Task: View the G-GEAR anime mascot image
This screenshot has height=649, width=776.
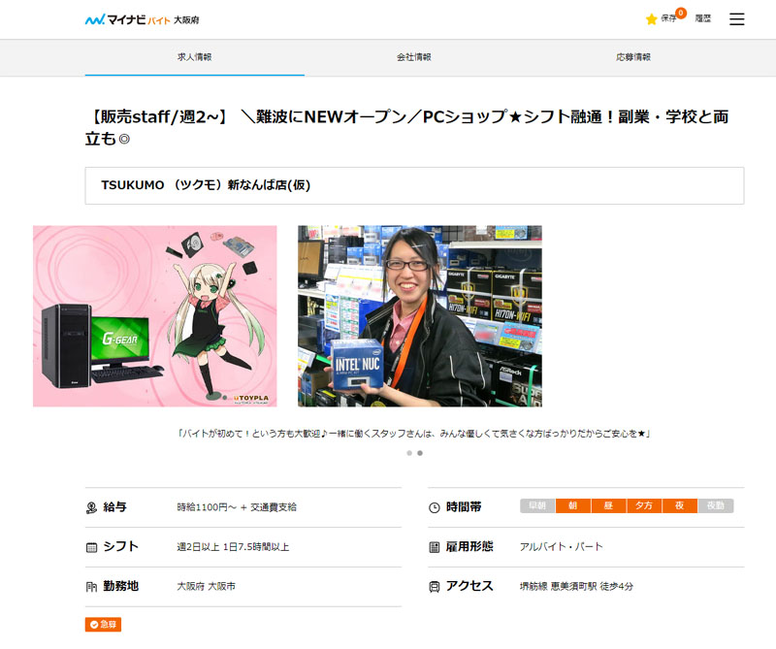Action: pos(155,316)
